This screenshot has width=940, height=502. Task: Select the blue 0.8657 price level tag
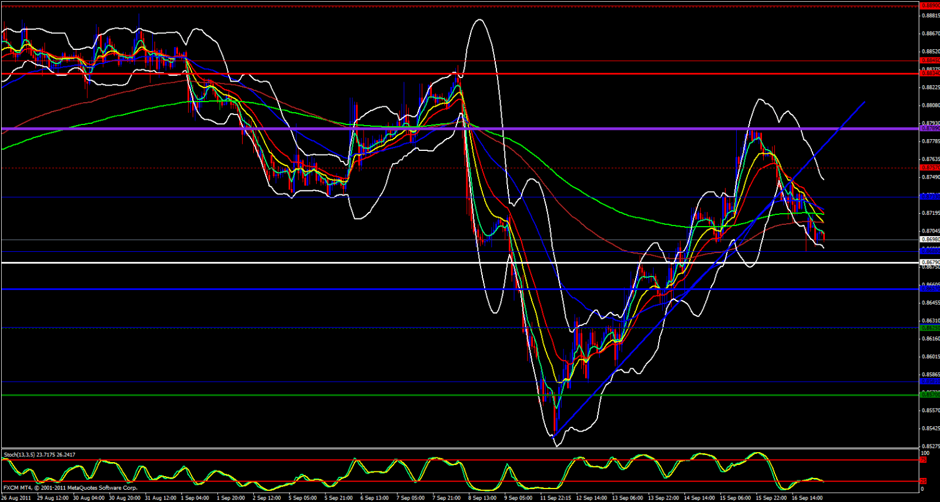(x=929, y=289)
